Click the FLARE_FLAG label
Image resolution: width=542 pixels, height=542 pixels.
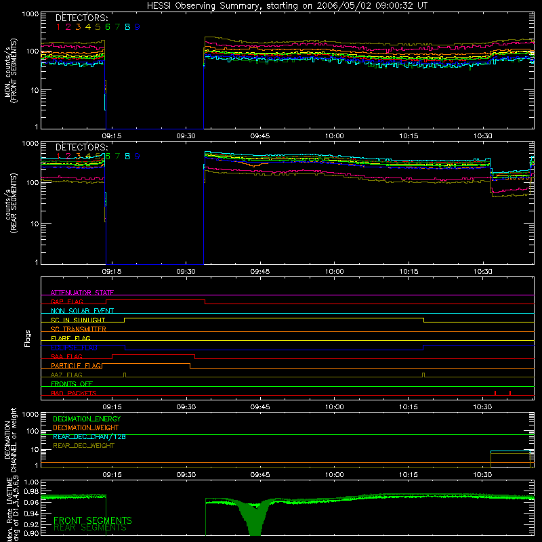tap(70, 338)
